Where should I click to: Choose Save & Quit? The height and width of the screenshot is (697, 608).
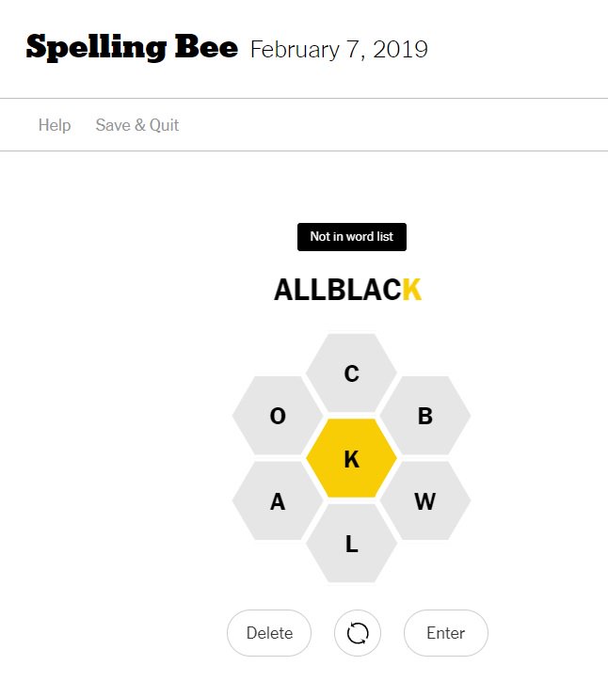pos(137,125)
